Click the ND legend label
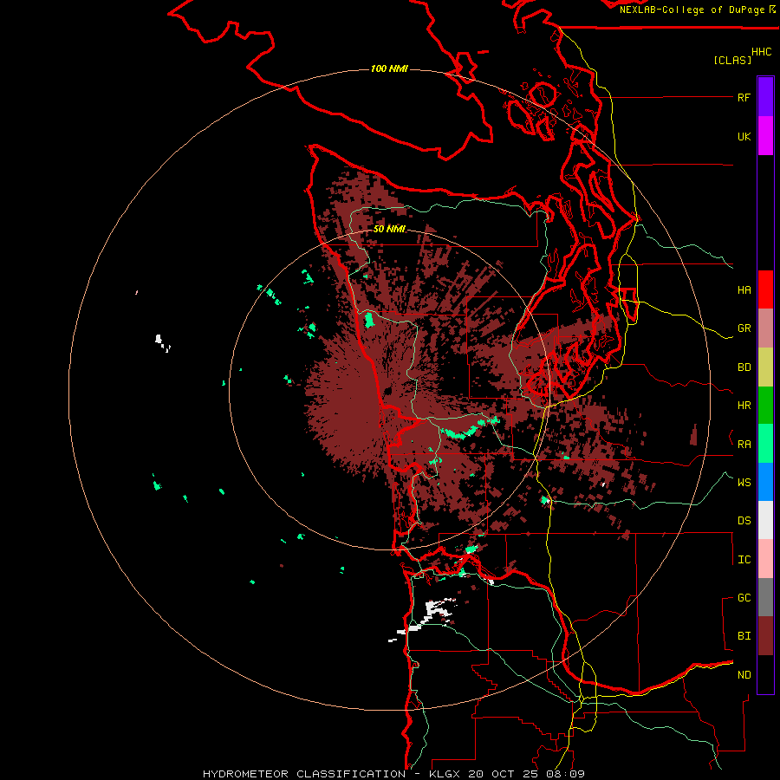Image resolution: width=780 pixels, height=780 pixels. (744, 675)
